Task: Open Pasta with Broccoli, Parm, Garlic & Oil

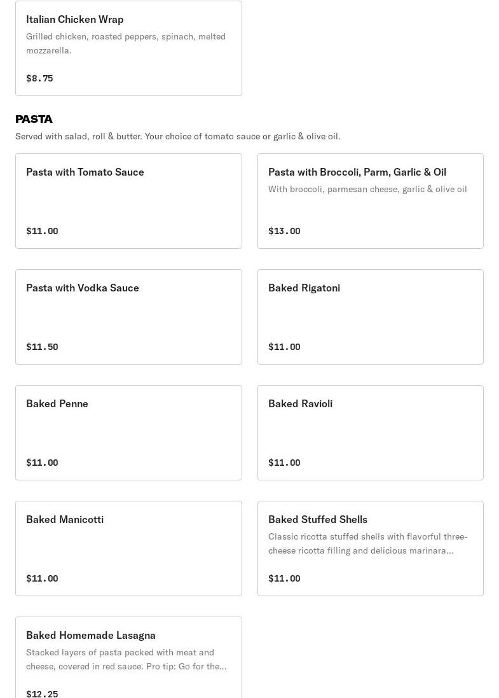Action: tap(371, 201)
